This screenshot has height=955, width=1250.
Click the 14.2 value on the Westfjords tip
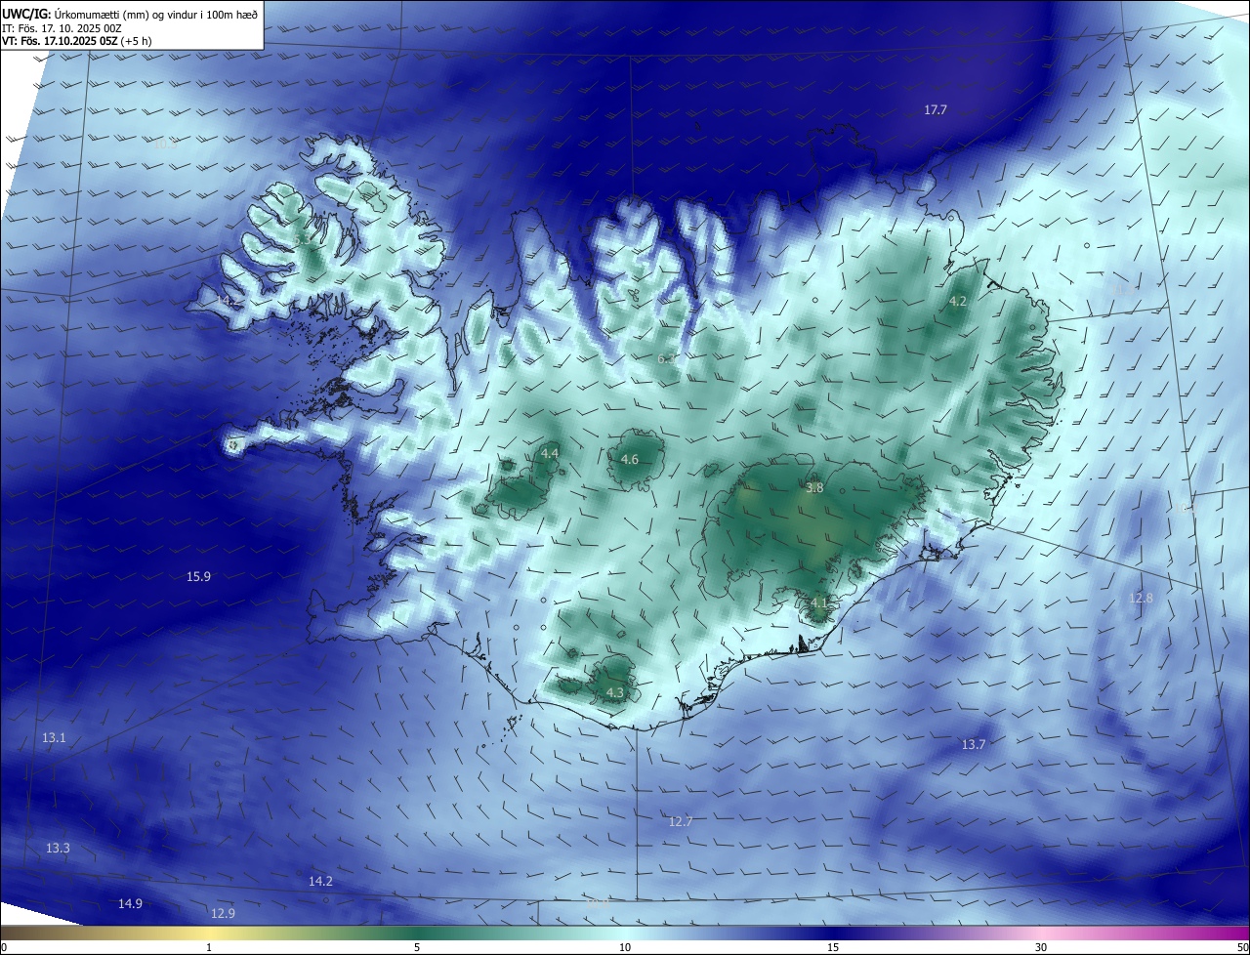tap(226, 301)
